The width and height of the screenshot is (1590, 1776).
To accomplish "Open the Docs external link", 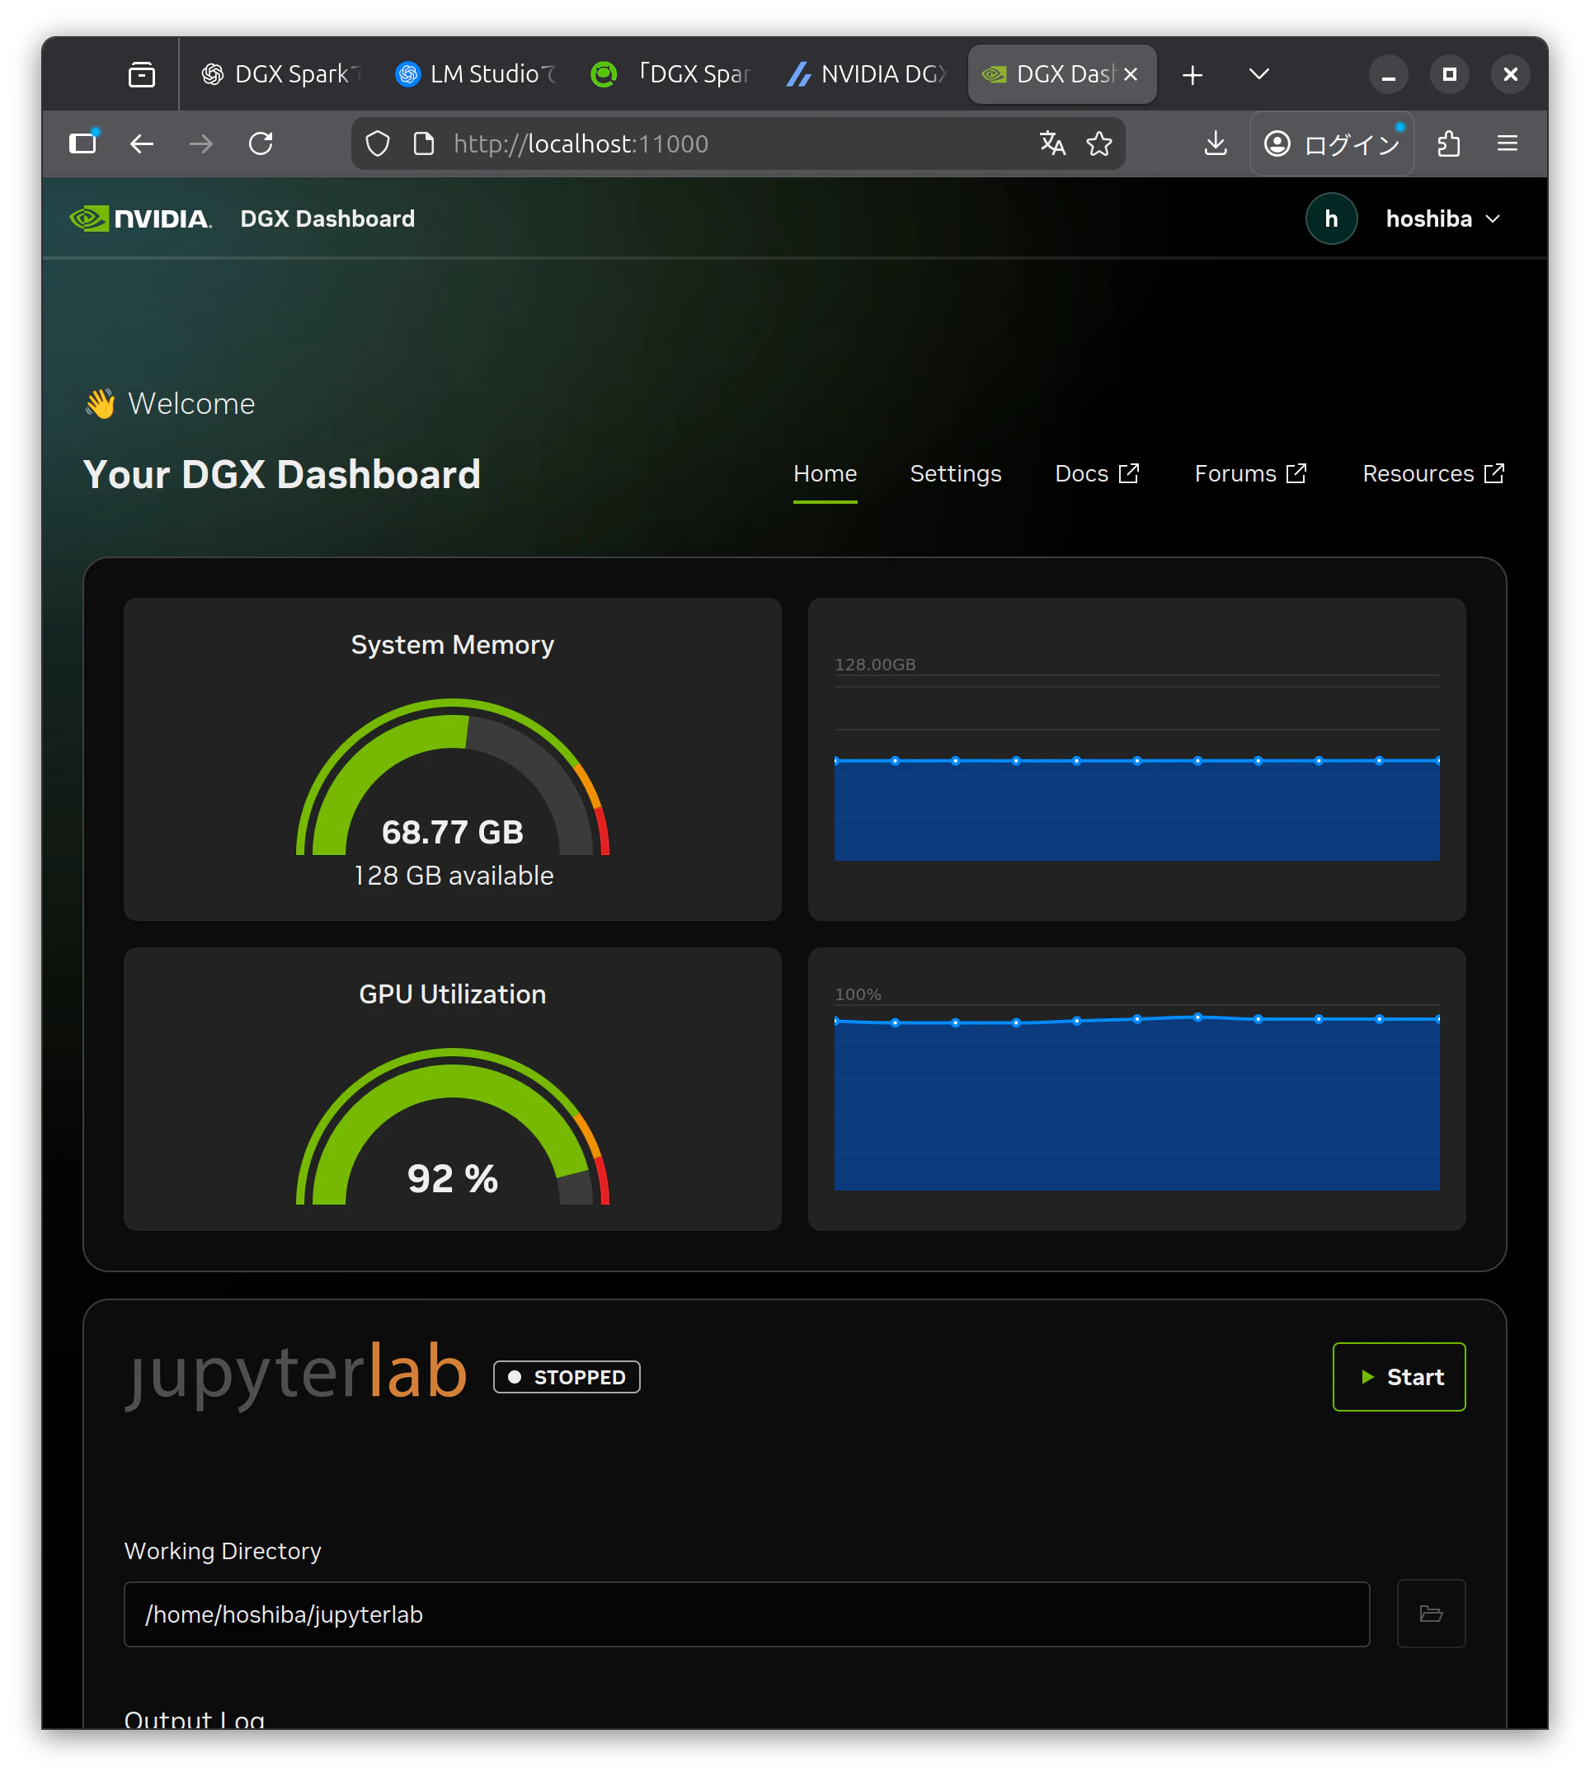I will click(x=1096, y=473).
